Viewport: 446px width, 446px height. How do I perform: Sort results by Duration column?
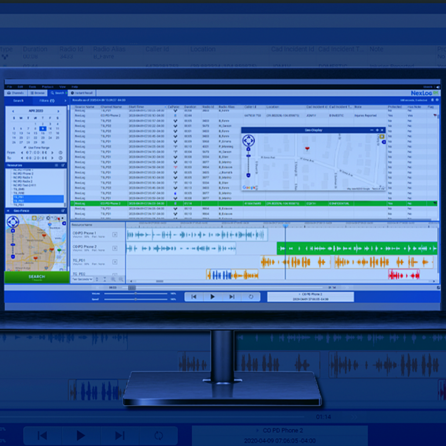tap(190, 107)
